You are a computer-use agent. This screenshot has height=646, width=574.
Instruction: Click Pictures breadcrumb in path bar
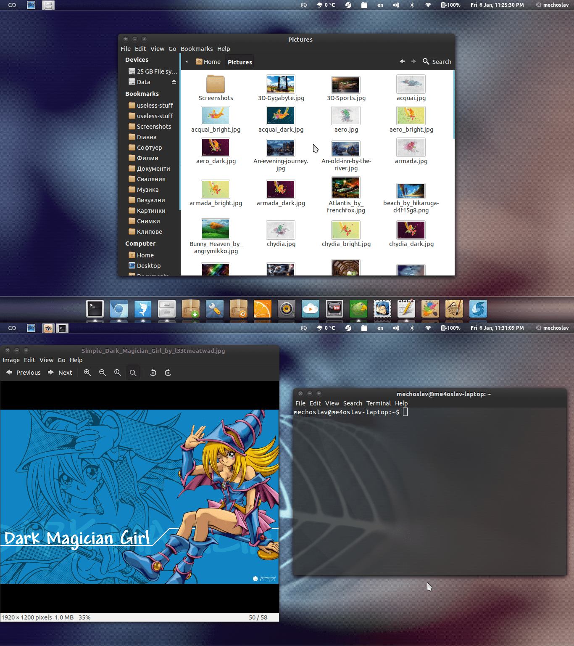(240, 62)
